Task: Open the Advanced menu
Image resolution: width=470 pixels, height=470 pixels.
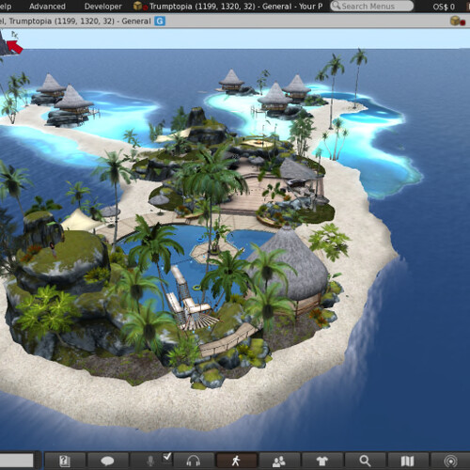Action: 47,7
